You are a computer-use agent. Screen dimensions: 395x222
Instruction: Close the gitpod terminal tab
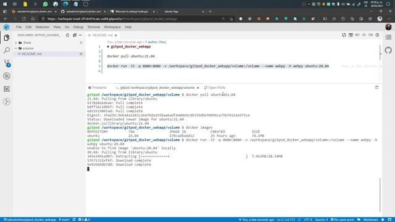[197, 88]
